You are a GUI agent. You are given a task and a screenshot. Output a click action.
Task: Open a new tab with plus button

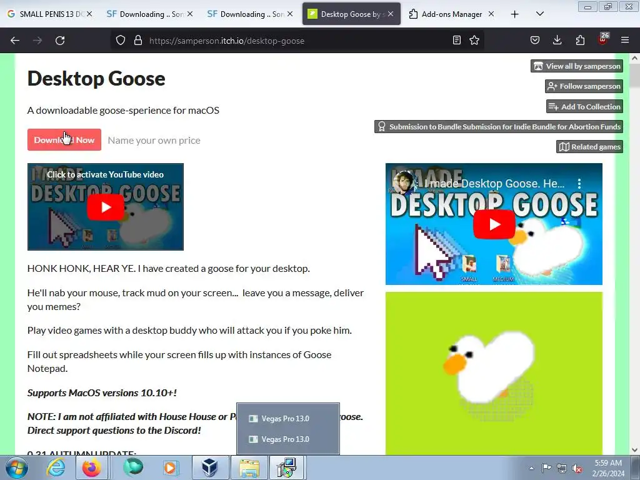[515, 14]
